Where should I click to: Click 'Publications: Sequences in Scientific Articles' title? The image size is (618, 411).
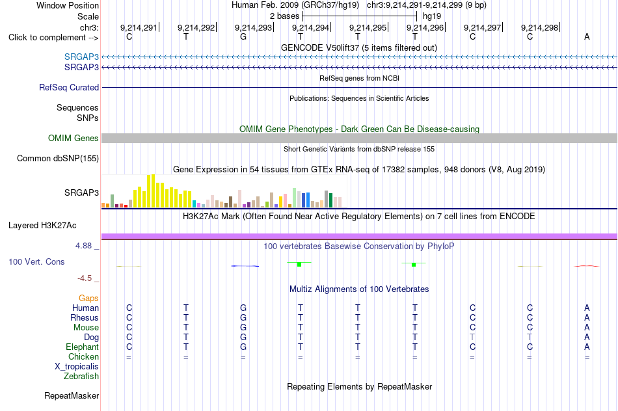(359, 98)
